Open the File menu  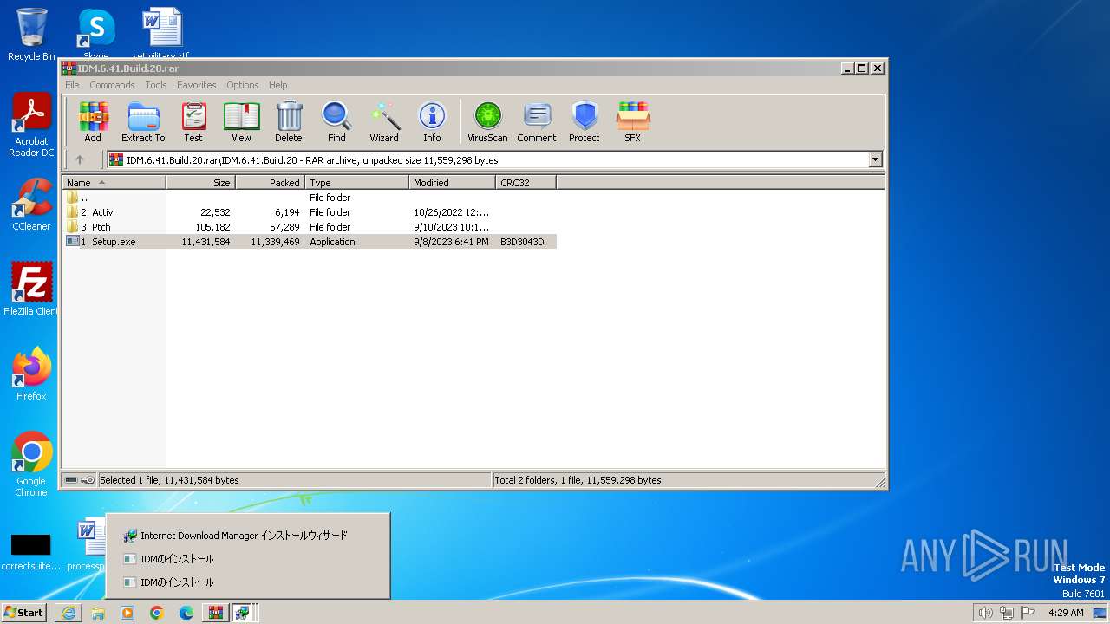coord(72,85)
